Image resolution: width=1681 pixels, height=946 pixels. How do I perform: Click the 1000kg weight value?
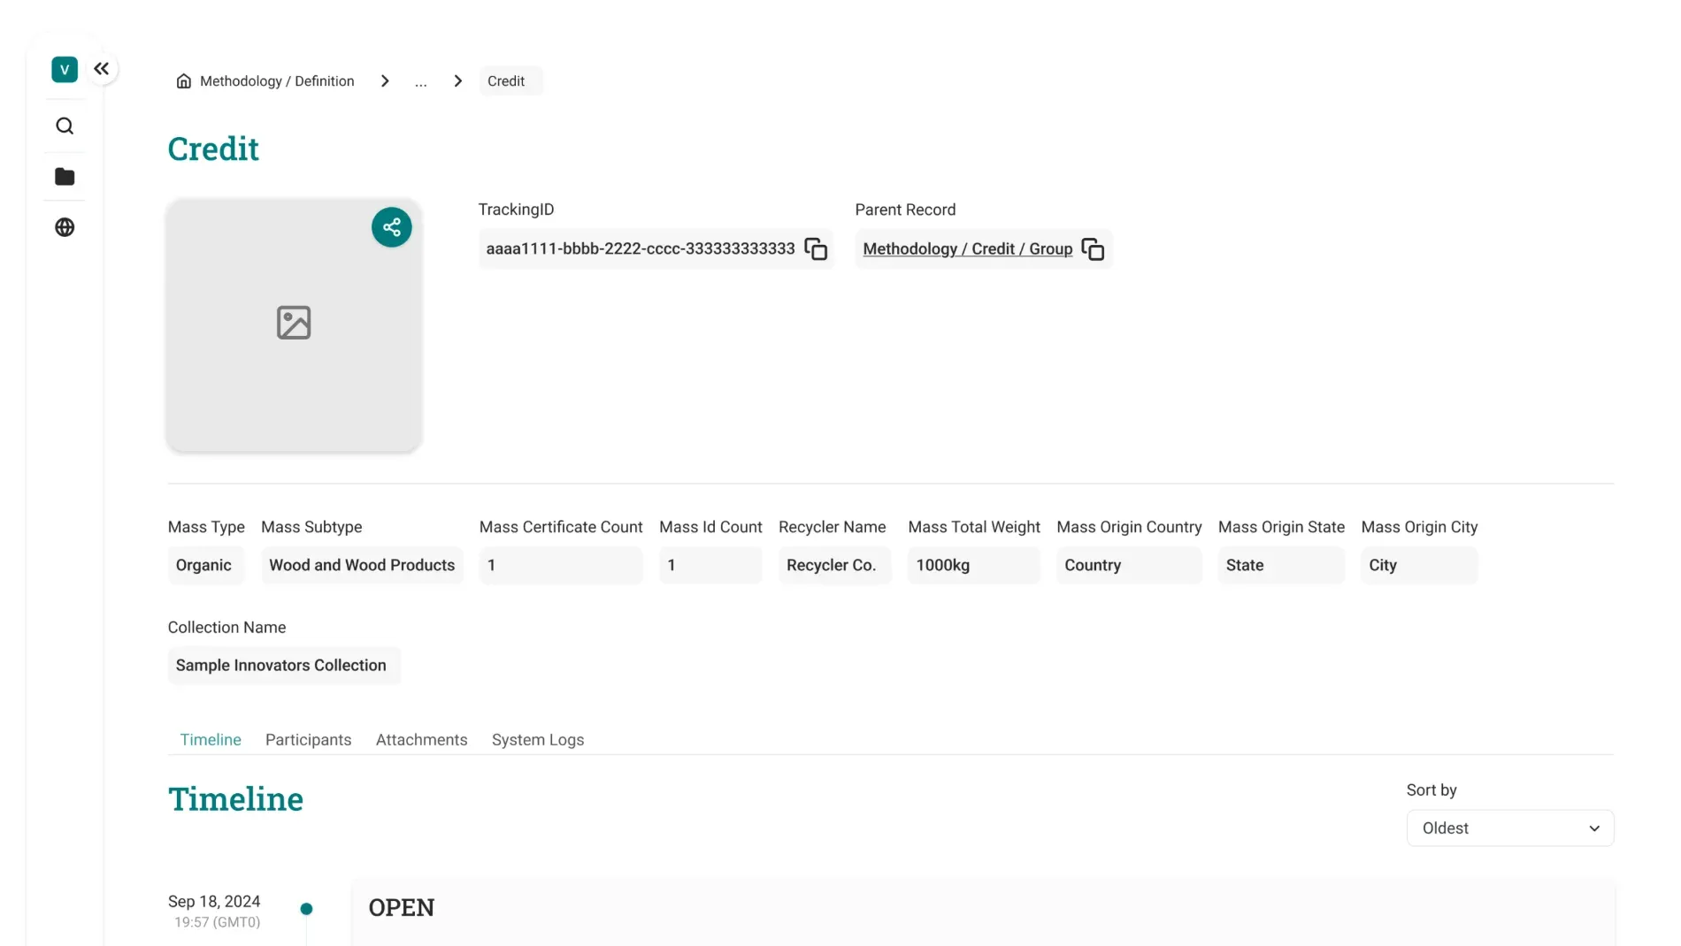[x=973, y=566]
